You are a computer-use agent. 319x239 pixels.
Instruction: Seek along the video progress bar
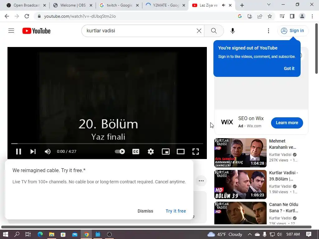click(107, 143)
